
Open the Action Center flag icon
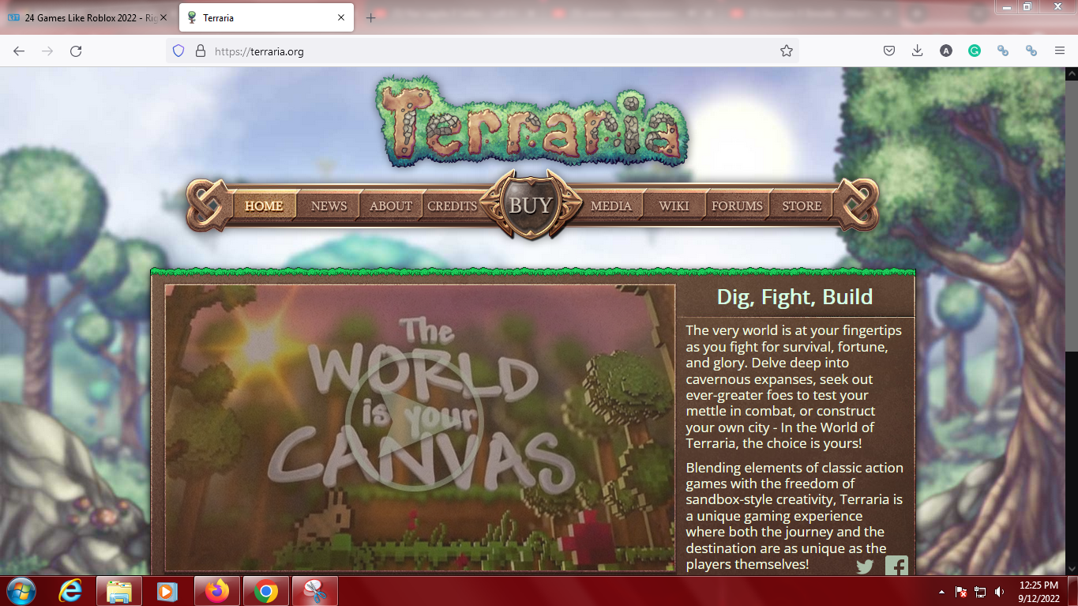point(961,591)
